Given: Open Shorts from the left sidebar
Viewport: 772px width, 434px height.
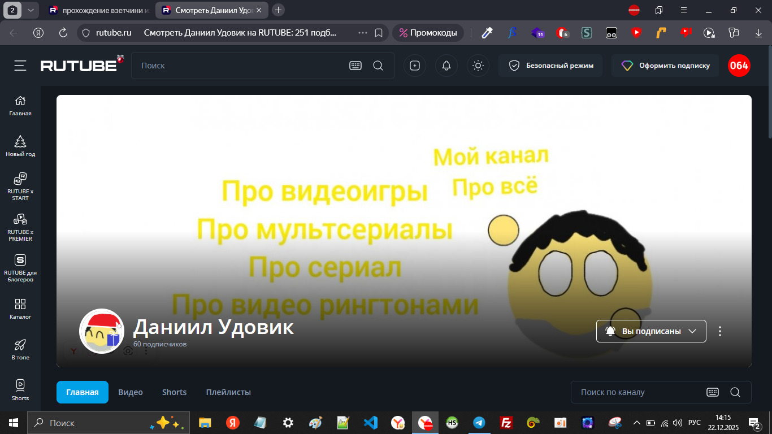Looking at the screenshot, I should tap(20, 390).
